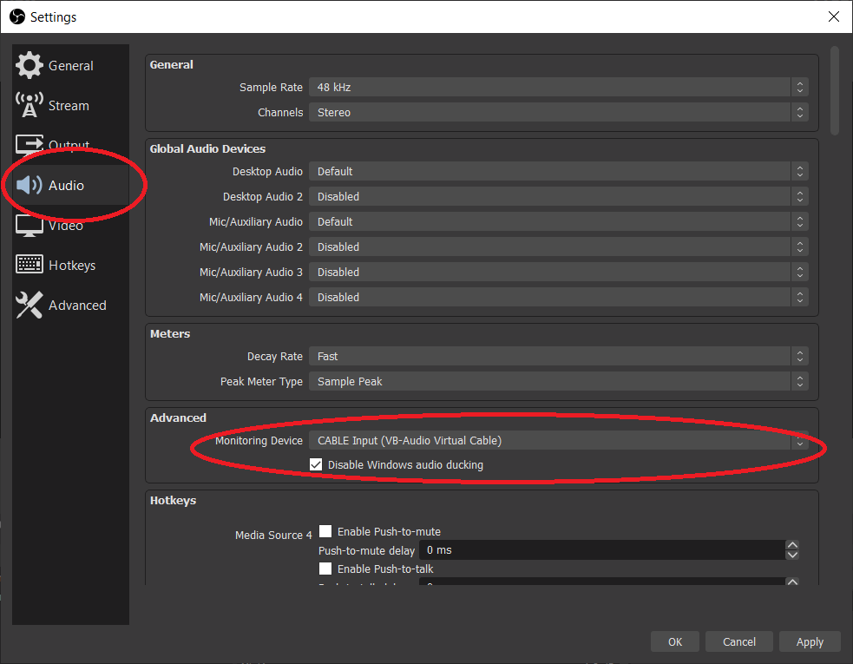853x664 pixels.
Task: Enable Push-to-mute for Media Source 4
Action: [x=325, y=531]
